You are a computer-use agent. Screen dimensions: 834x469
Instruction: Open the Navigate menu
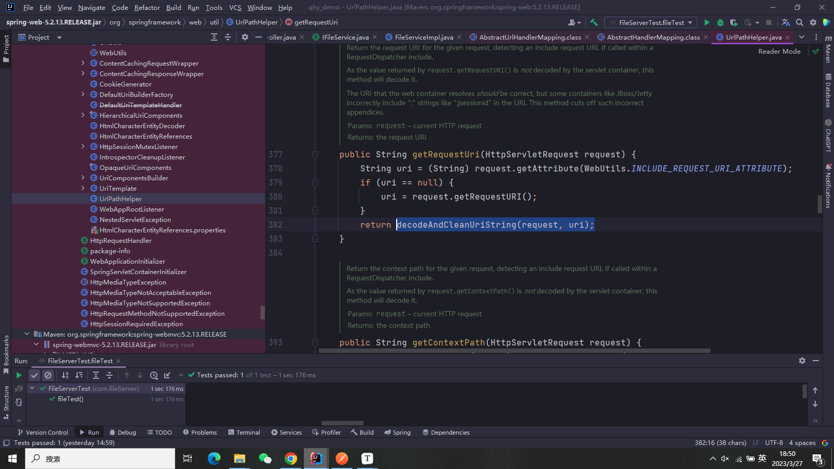tap(92, 7)
